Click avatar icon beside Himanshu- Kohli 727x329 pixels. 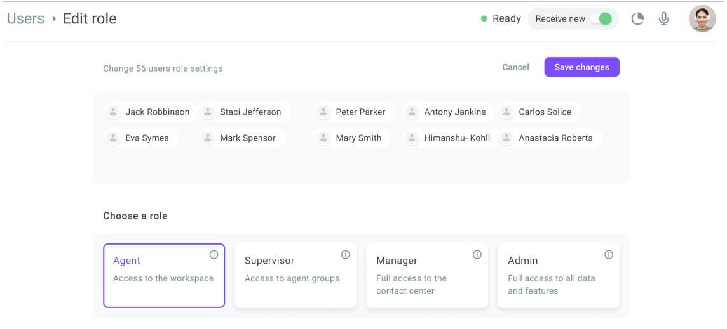[412, 138]
